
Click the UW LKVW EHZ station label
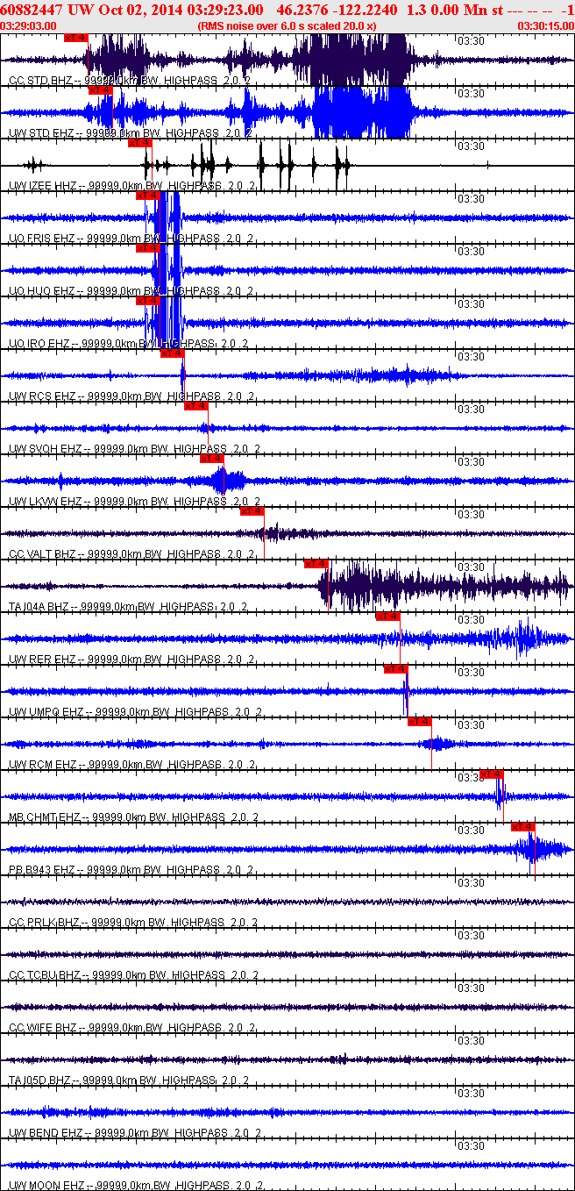pyautogui.click(x=134, y=502)
